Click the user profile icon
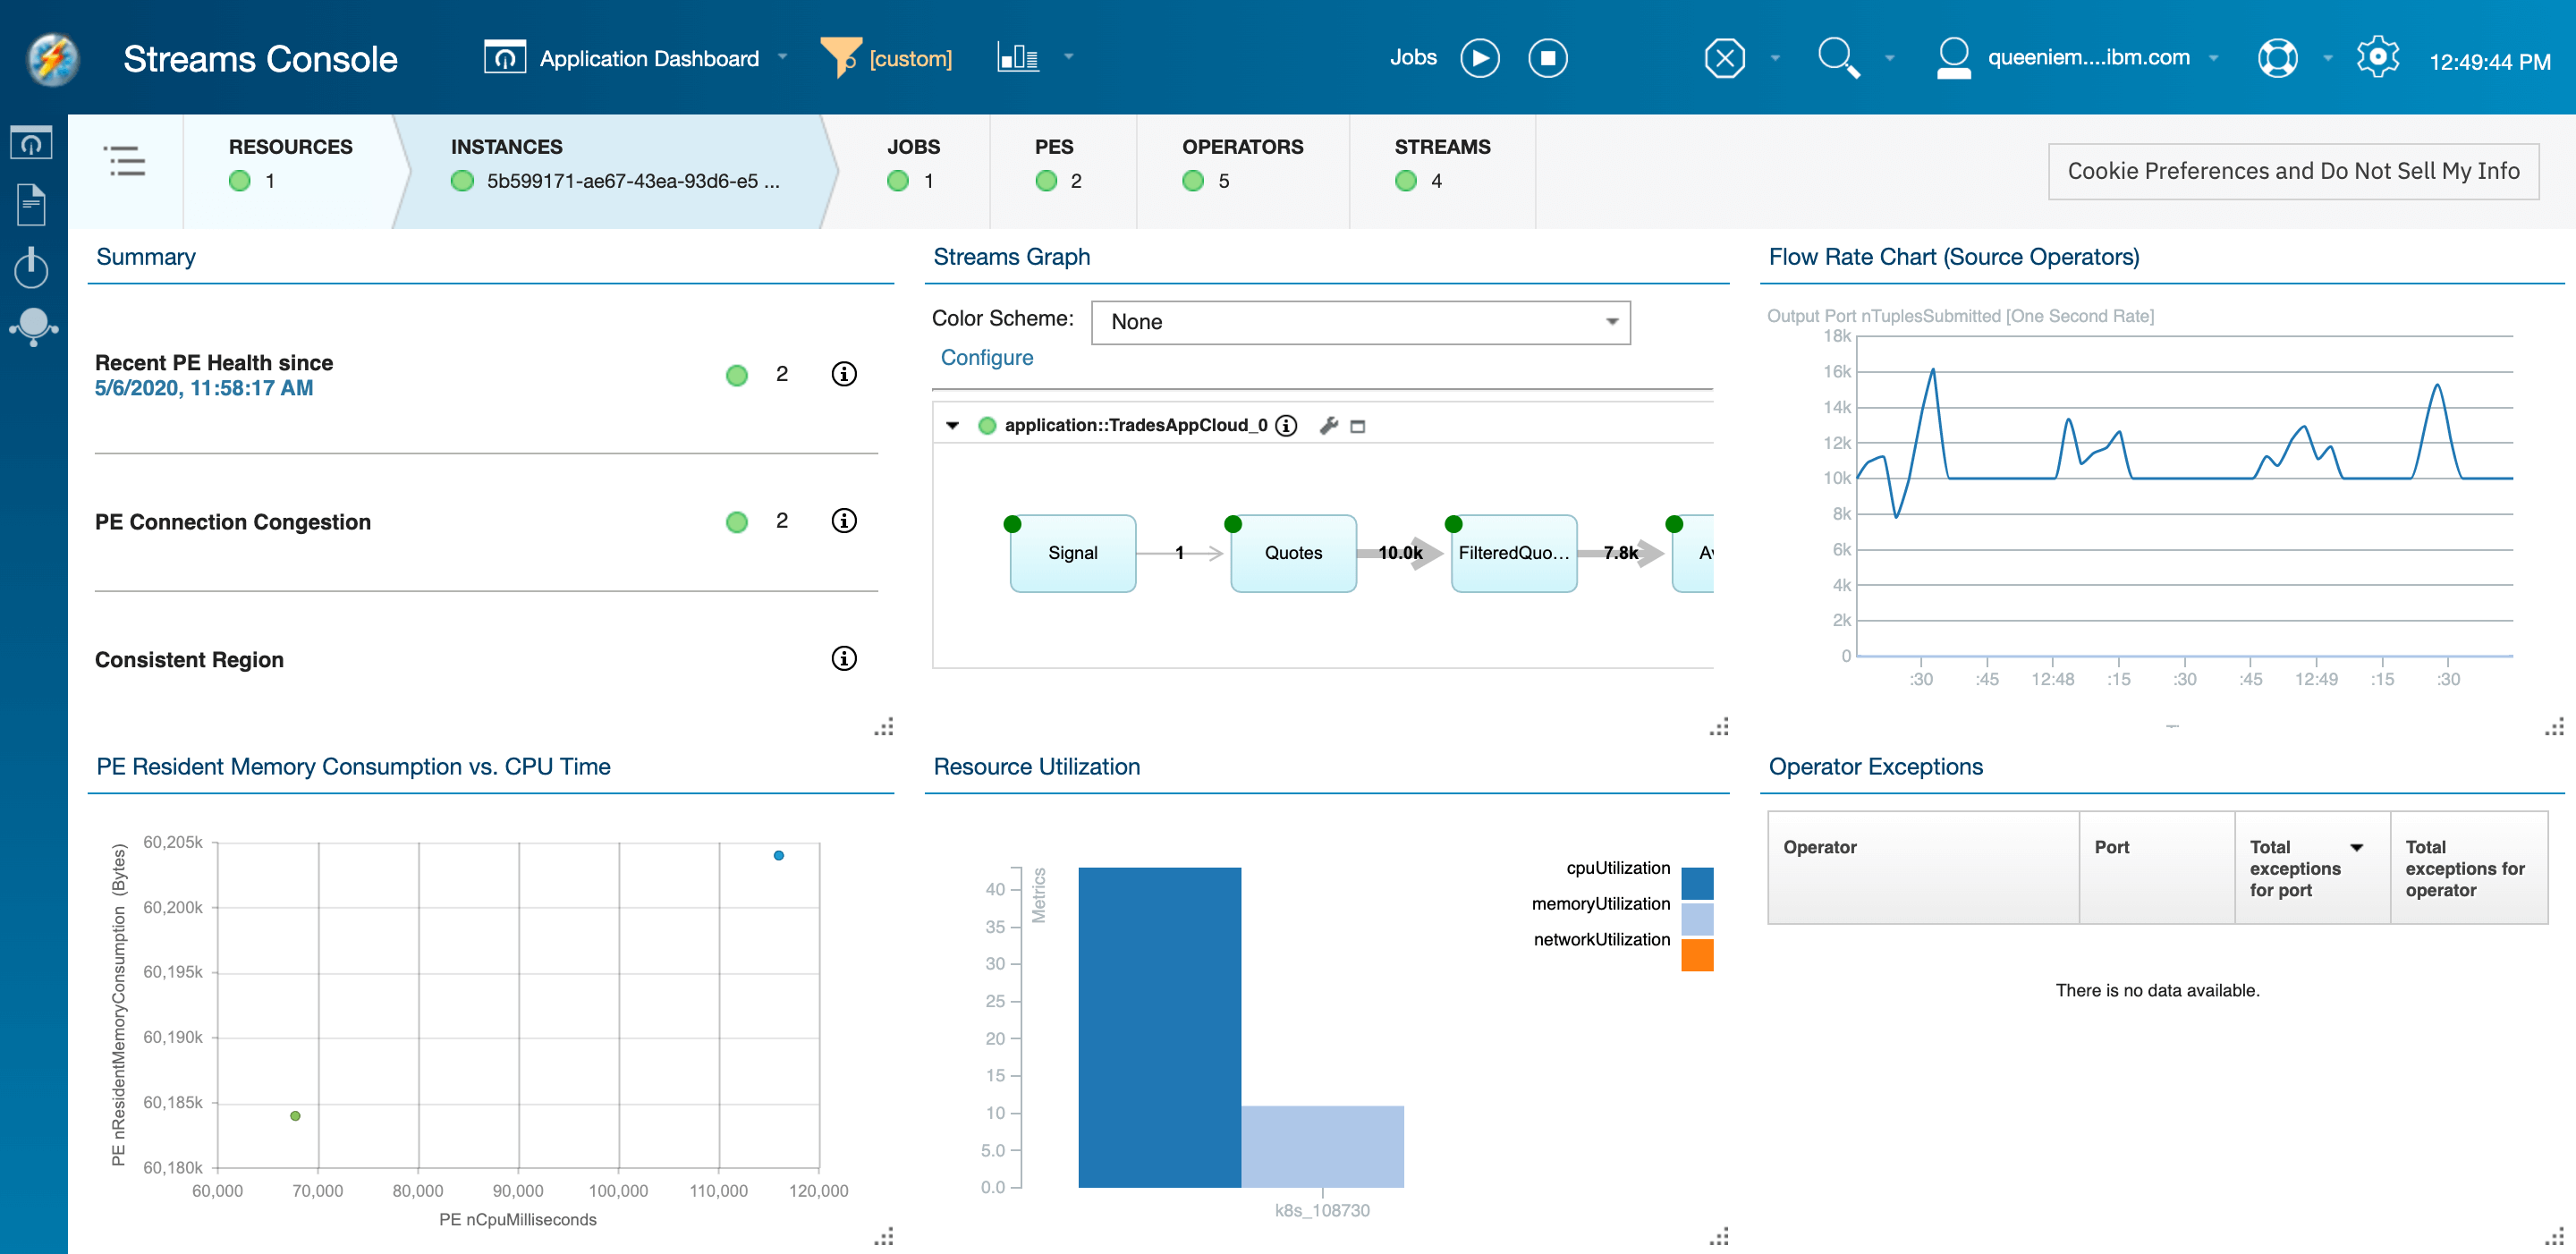The width and height of the screenshot is (2576, 1254). tap(1953, 58)
